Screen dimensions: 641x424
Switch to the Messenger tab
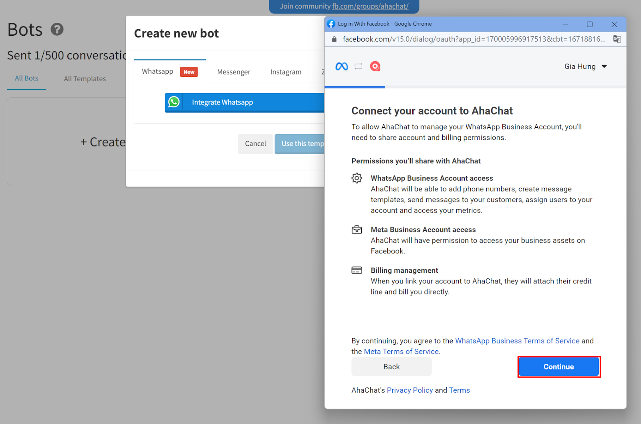pyautogui.click(x=234, y=72)
